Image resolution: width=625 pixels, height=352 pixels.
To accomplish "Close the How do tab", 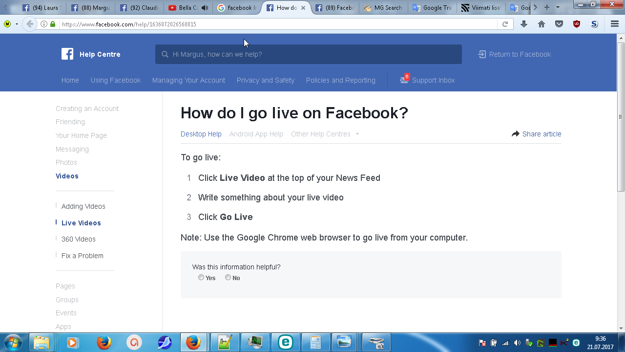I will pyautogui.click(x=303, y=8).
